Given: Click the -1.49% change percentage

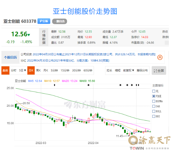Looking at the screenshot, I should pyautogui.click(x=26, y=42).
